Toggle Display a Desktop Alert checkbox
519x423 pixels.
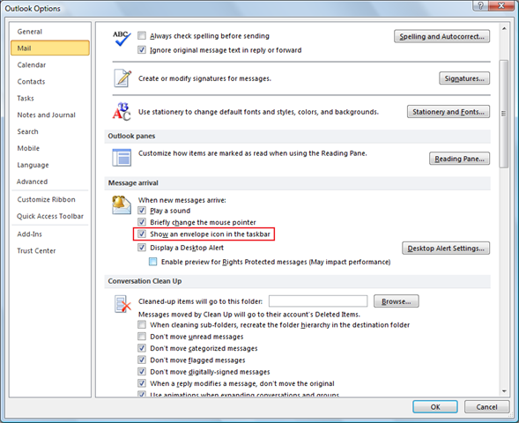point(142,248)
